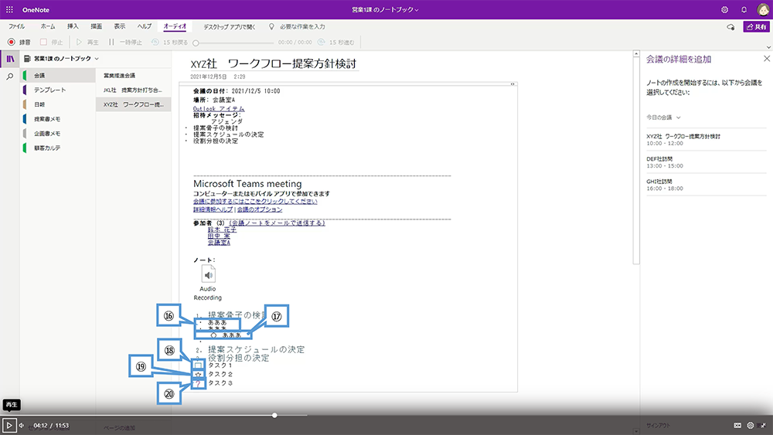The height and width of the screenshot is (435, 773).
Task: Toggle video fullscreen mode
Action: coord(763,425)
